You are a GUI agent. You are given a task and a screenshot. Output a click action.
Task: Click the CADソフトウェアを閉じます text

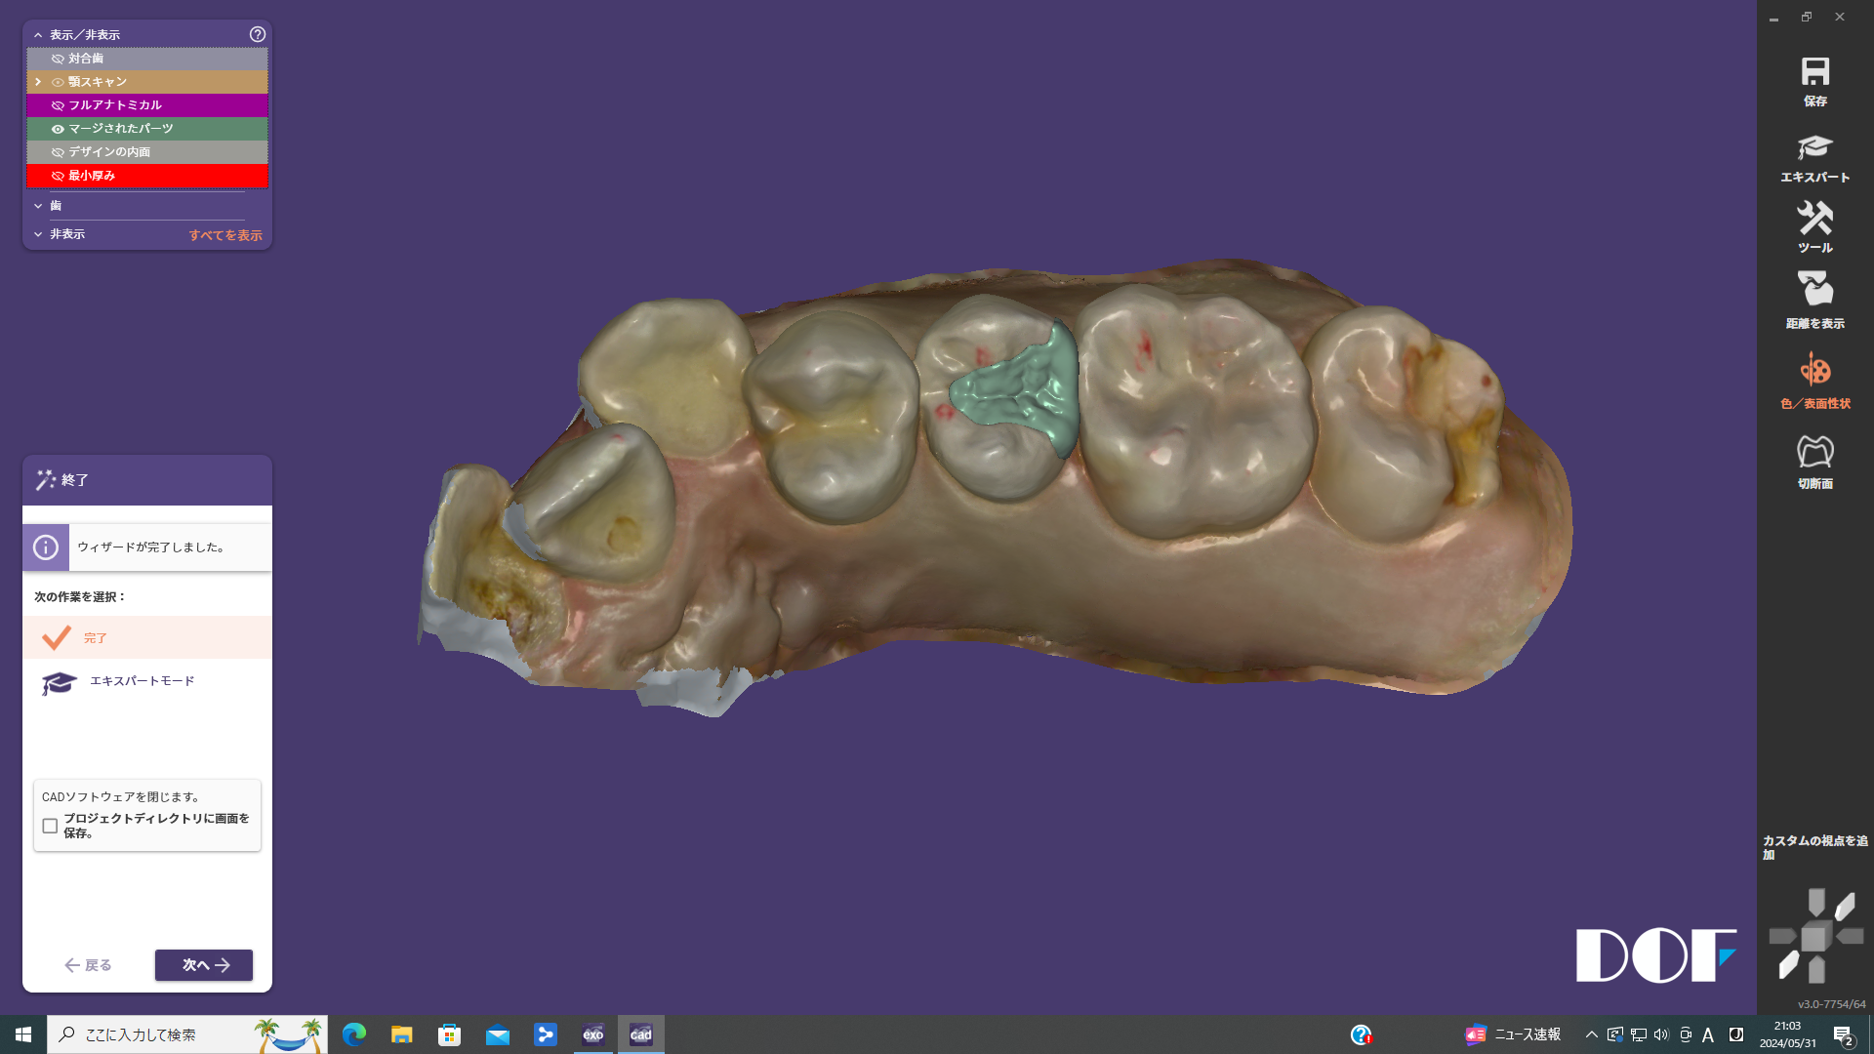122,797
